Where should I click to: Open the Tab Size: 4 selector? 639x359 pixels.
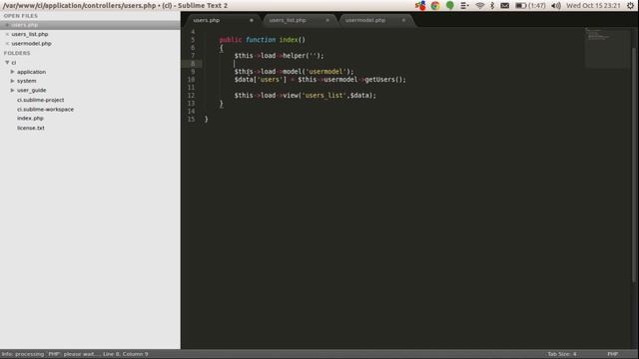pos(562,354)
